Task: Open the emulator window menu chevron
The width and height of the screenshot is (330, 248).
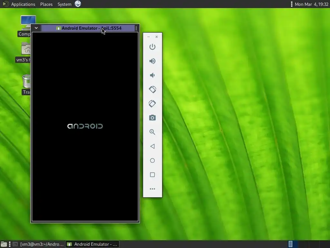Action: (36, 28)
